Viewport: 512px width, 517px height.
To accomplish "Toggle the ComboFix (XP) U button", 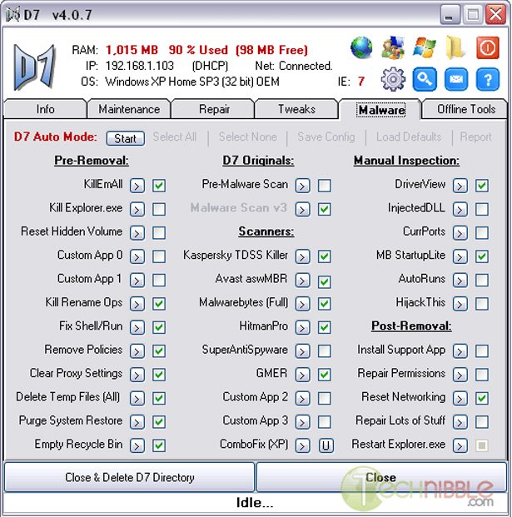I will [x=325, y=446].
